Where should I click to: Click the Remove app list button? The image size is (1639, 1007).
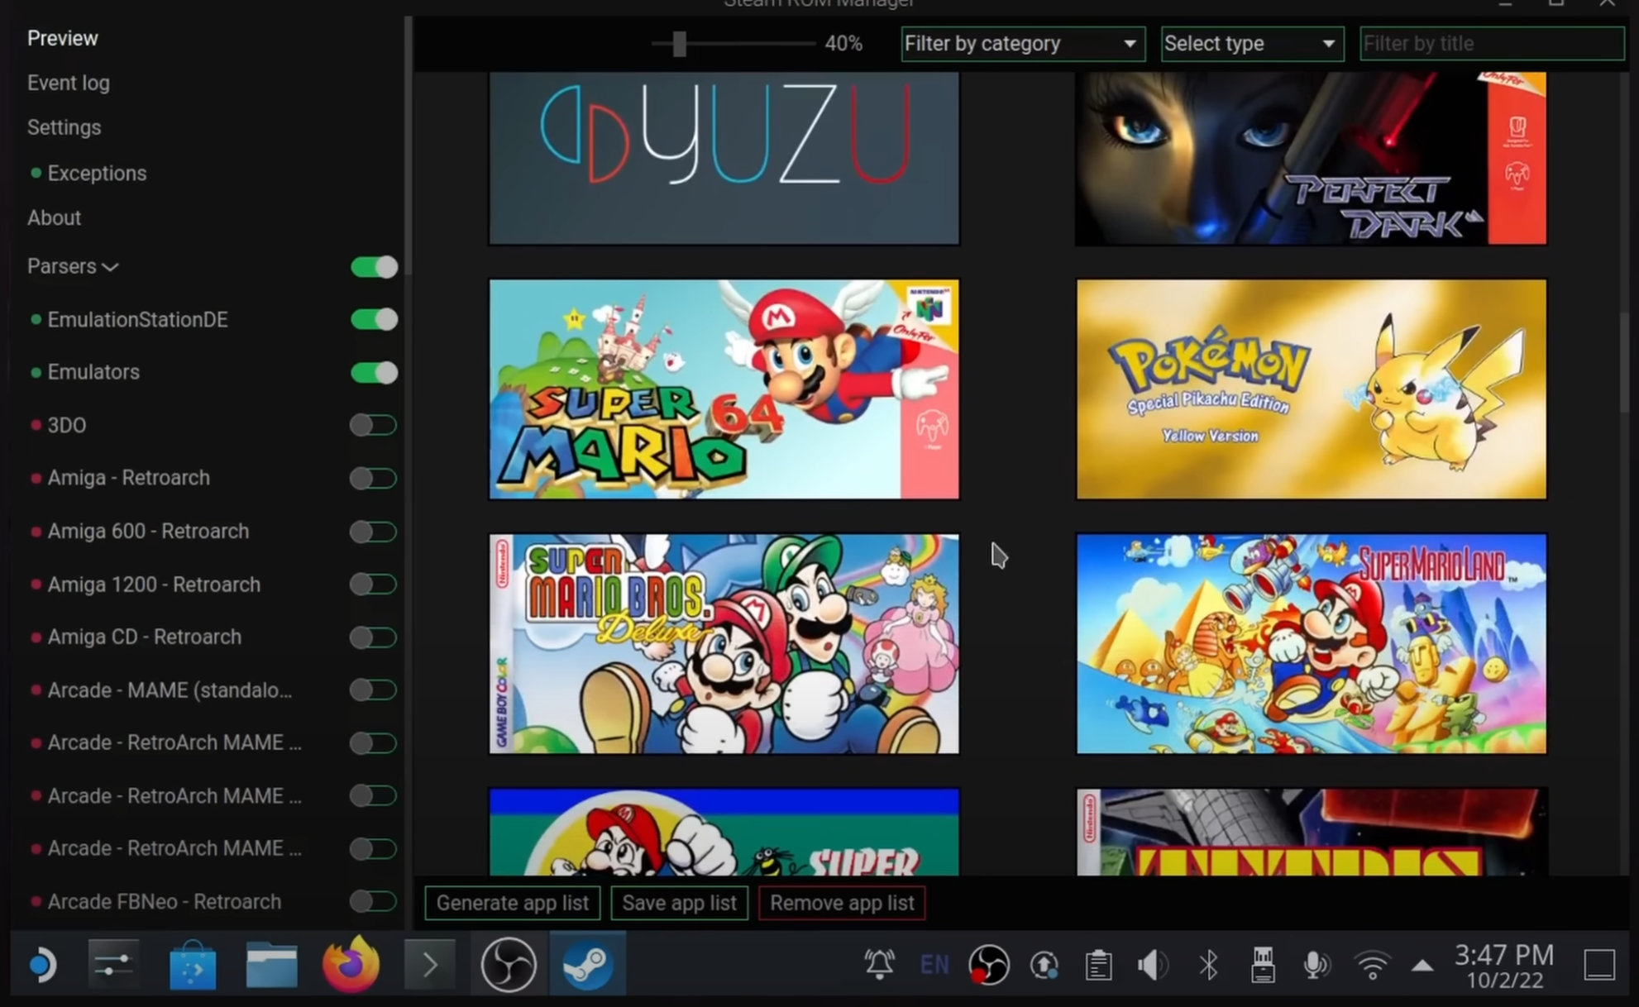(842, 903)
